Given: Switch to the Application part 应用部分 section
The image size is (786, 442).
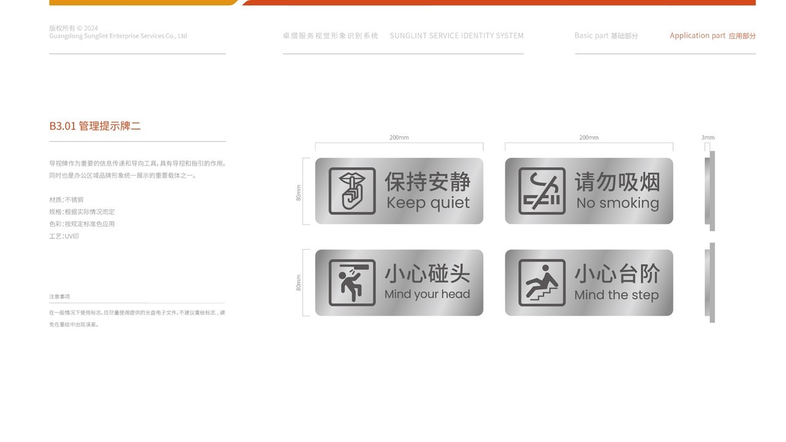Looking at the screenshot, I should point(713,34).
